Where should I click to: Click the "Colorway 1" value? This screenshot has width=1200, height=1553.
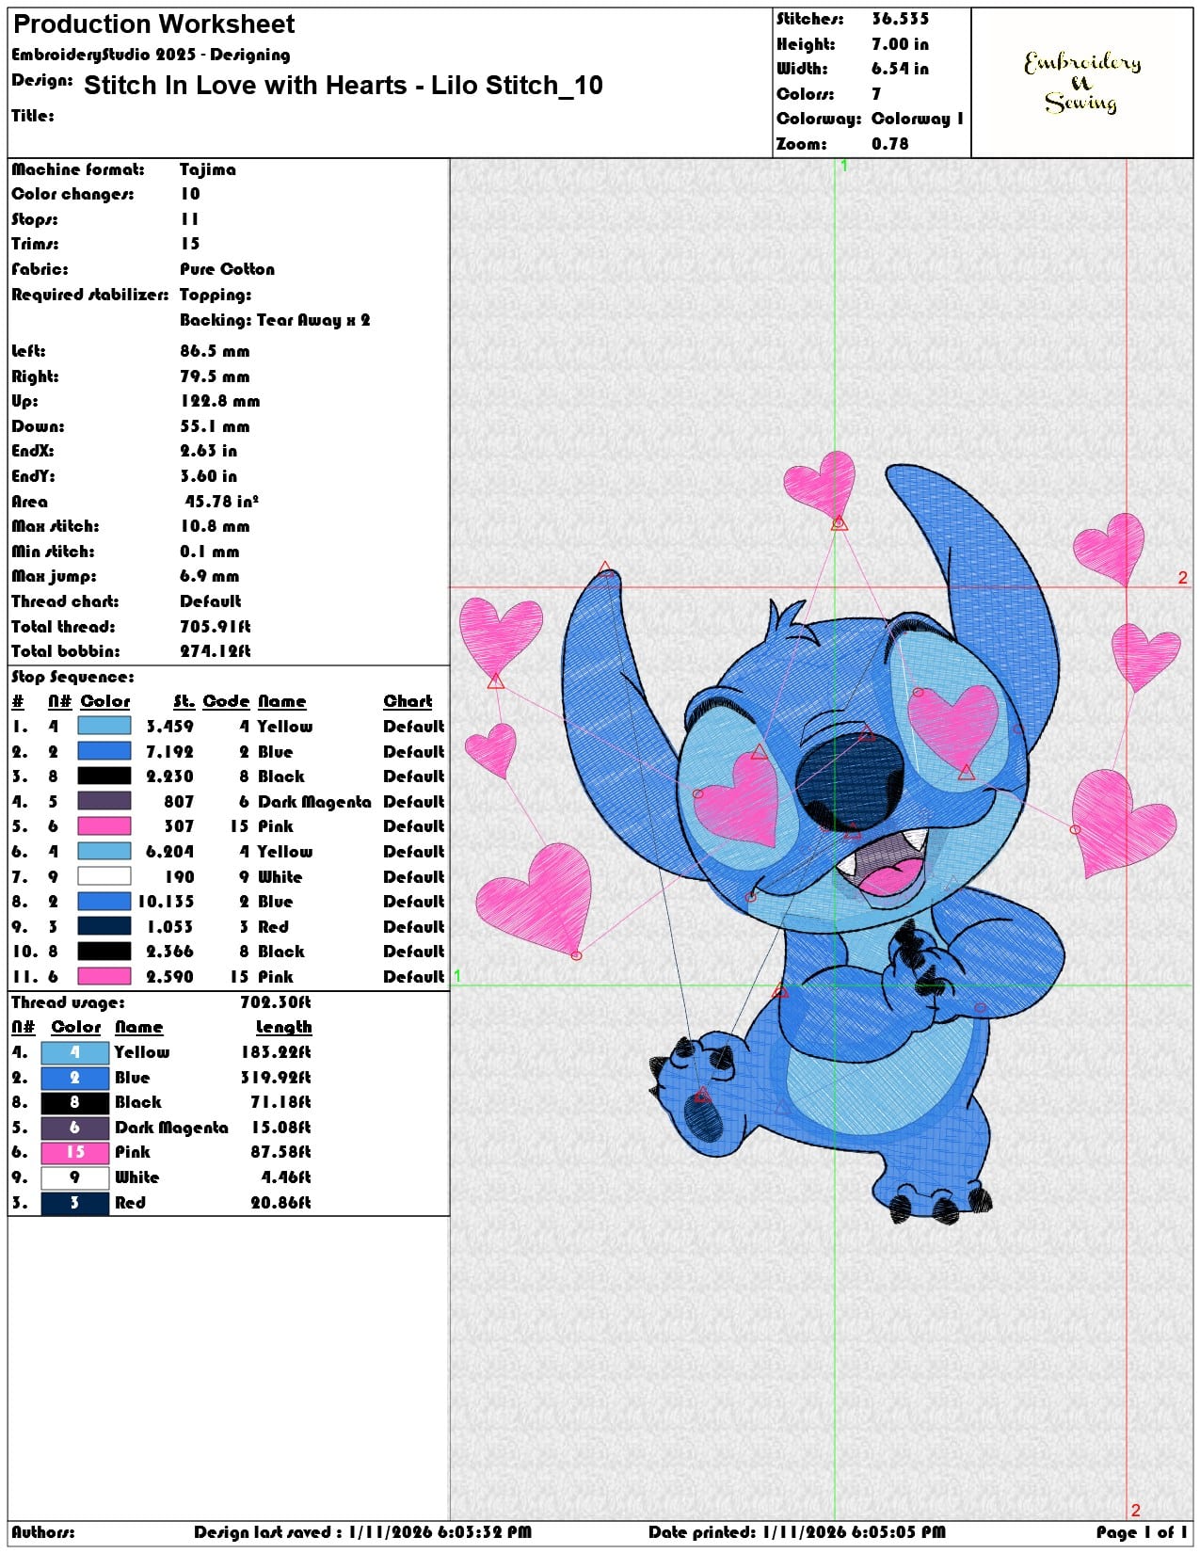pyautogui.click(x=918, y=119)
